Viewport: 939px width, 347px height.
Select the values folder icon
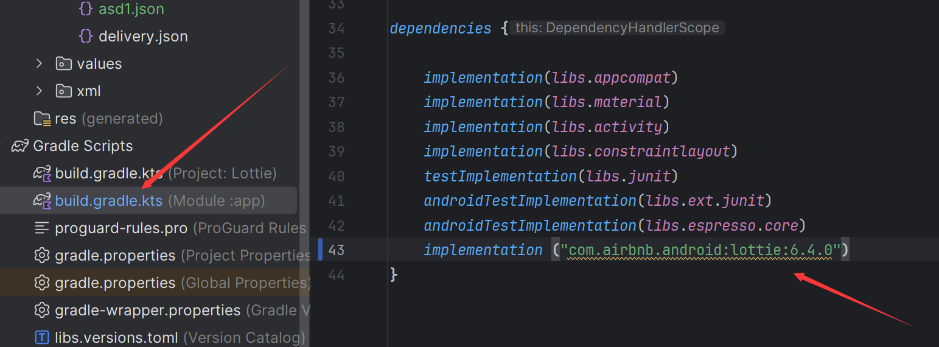[x=63, y=63]
